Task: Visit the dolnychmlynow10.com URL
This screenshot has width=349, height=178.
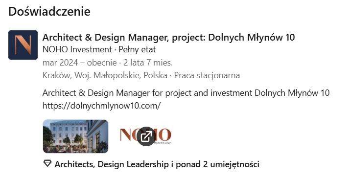Action: (x=101, y=106)
